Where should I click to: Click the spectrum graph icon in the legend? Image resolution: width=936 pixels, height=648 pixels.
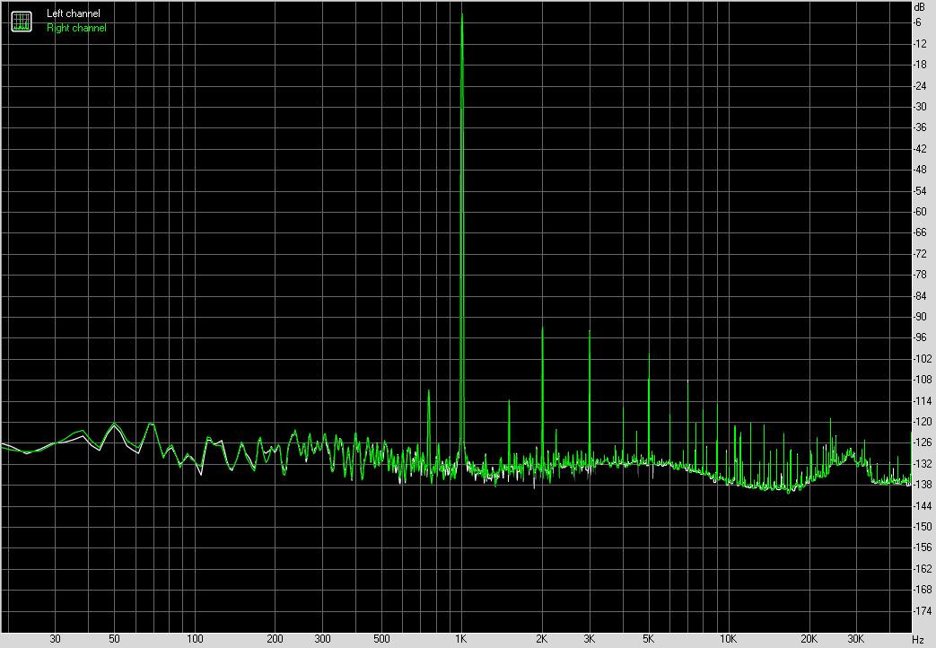point(21,21)
